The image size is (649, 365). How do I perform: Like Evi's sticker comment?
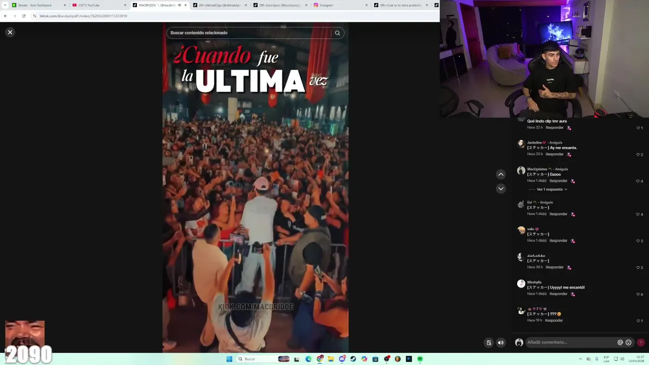[x=638, y=214]
